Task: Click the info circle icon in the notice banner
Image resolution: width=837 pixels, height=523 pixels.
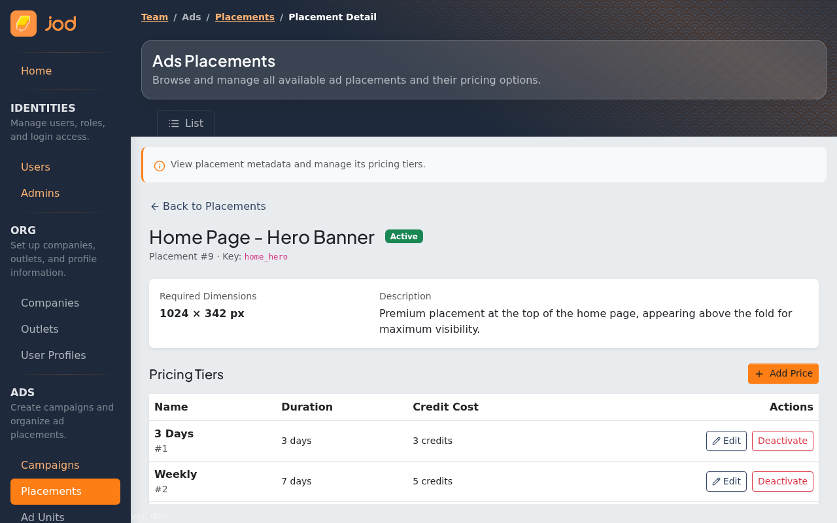Action: coord(159,165)
